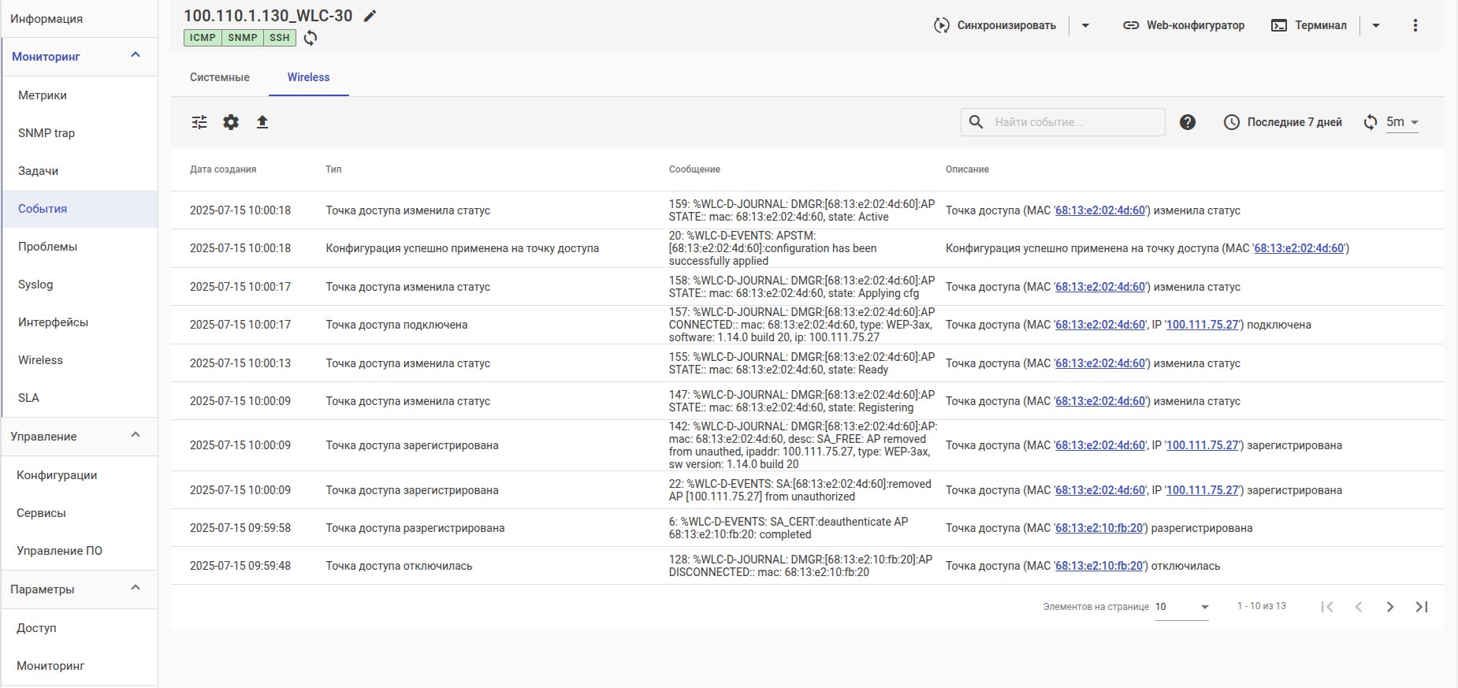Screen dimensions: 1458x688
Task: Open the help question mark icon
Action: (1188, 122)
